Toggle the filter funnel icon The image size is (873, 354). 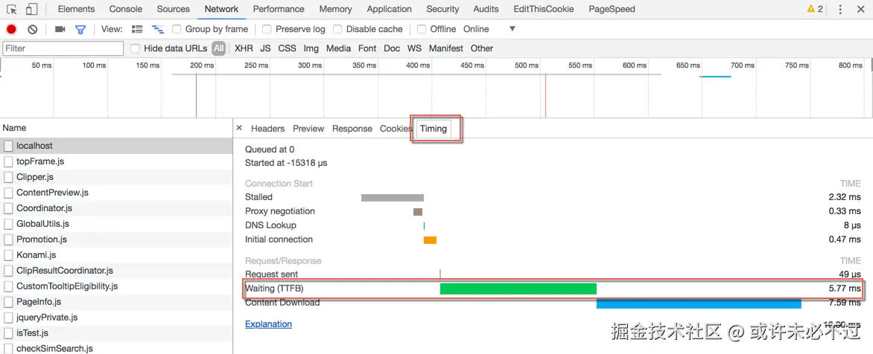coord(80,30)
